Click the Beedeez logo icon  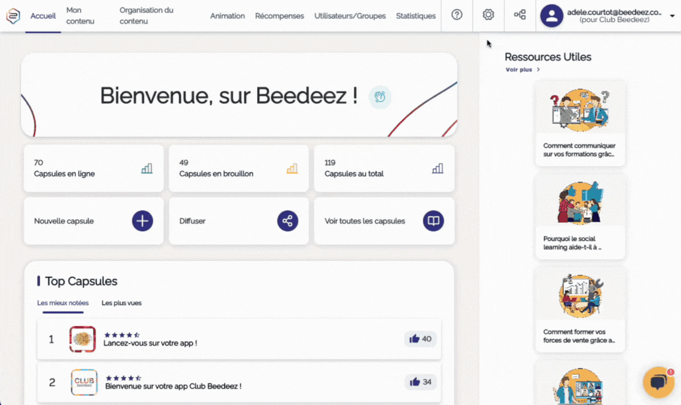click(x=13, y=16)
